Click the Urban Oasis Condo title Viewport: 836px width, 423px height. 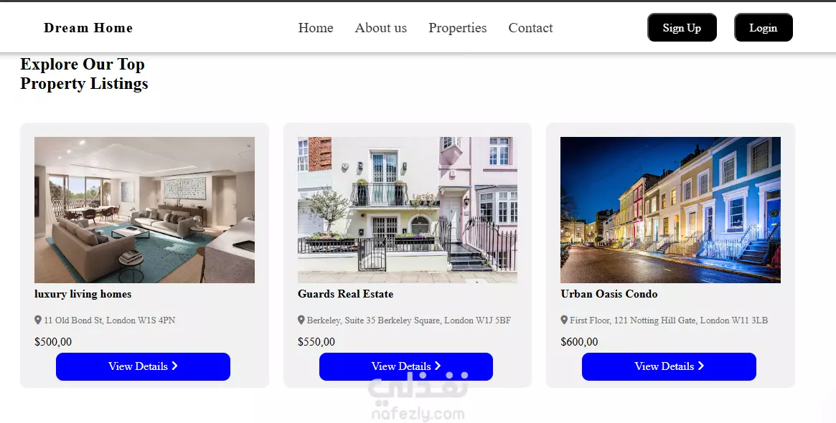click(609, 294)
